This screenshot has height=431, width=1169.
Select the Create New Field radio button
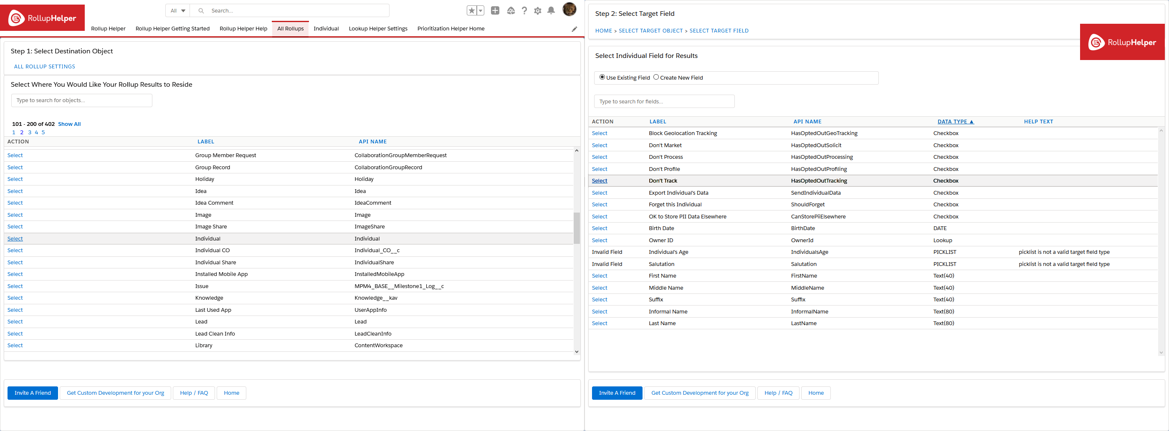656,77
